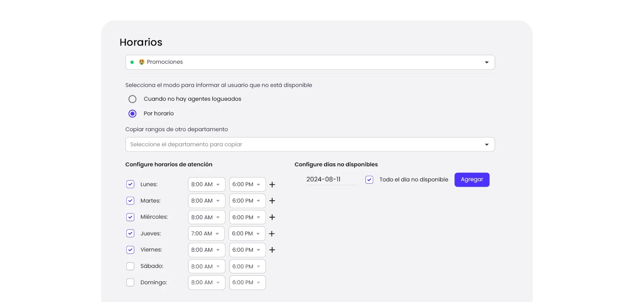This screenshot has width=634, height=302.
Task: Click the 2024-08-11 date field
Action: click(x=331, y=180)
